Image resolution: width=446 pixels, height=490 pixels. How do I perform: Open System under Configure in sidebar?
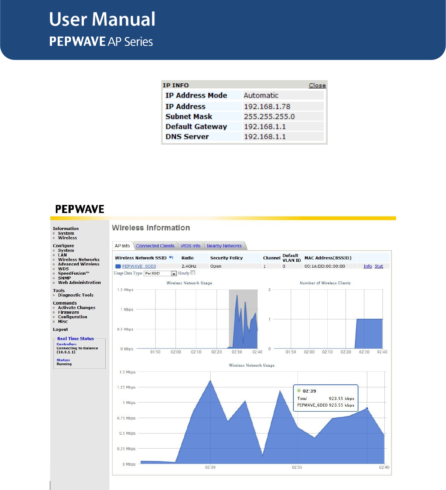click(66, 250)
